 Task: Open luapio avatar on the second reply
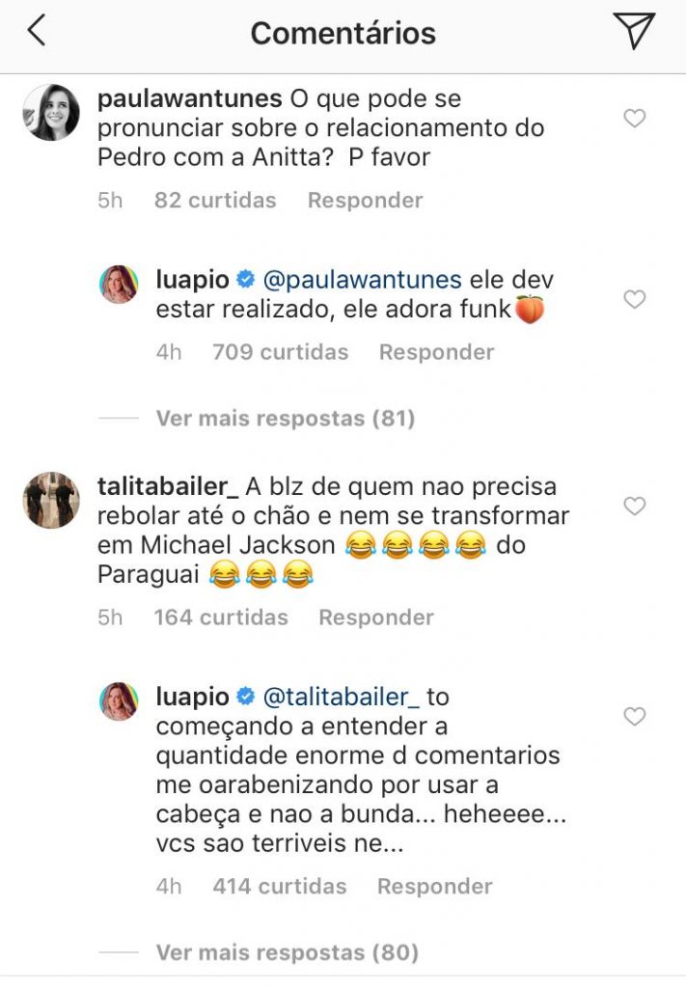(120, 700)
